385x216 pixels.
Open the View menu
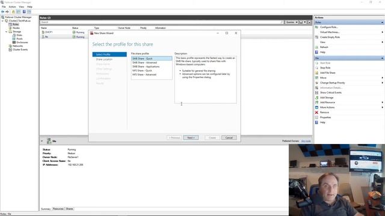click(22, 7)
